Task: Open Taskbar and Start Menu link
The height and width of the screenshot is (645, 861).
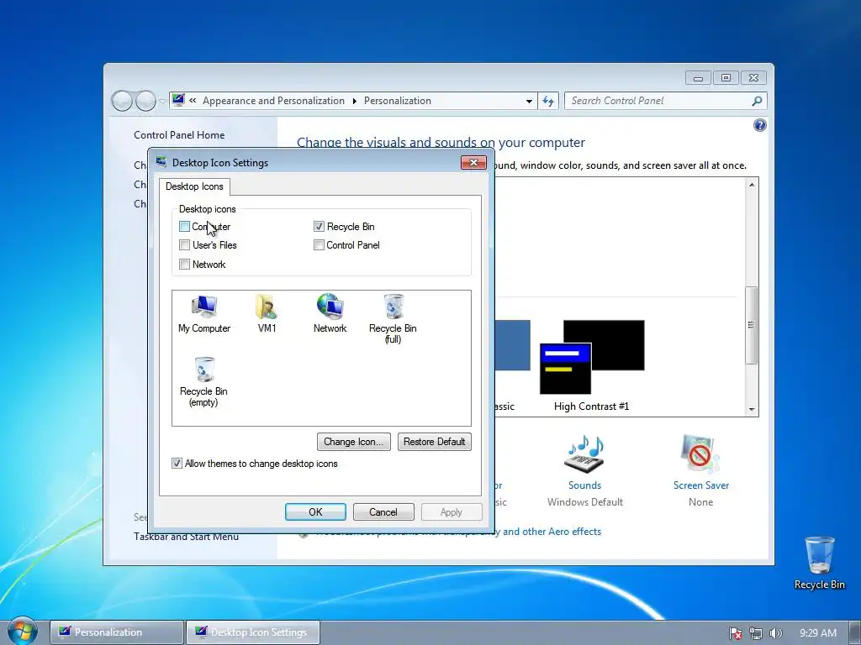Action: (x=186, y=537)
